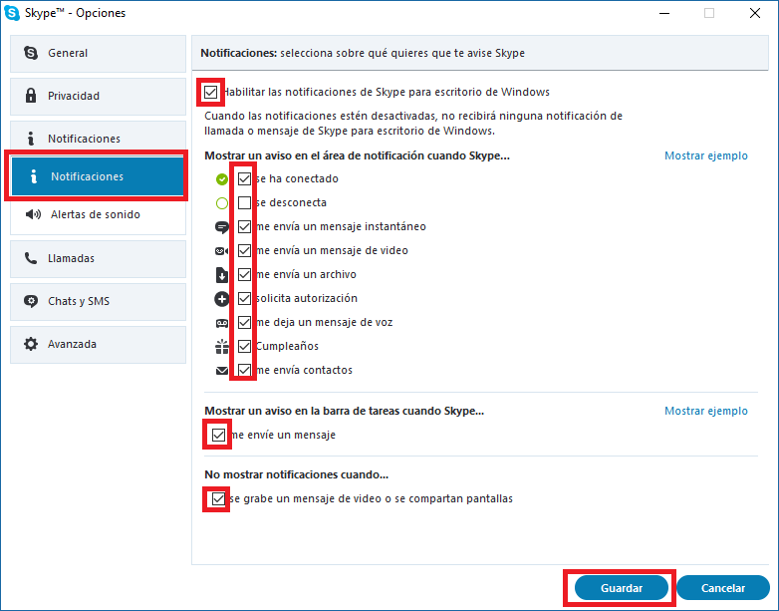Click the green connected status icon
Image resolution: width=779 pixels, height=611 pixels.
point(222,179)
